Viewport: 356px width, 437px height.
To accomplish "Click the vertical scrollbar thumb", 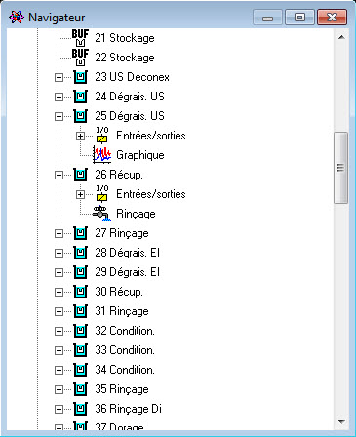I will [x=341, y=168].
